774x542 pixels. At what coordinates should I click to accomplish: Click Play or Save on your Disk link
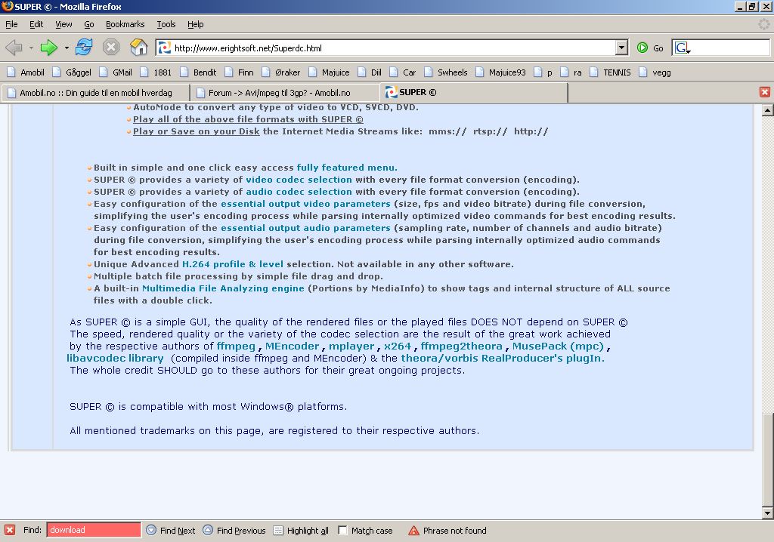coord(196,131)
